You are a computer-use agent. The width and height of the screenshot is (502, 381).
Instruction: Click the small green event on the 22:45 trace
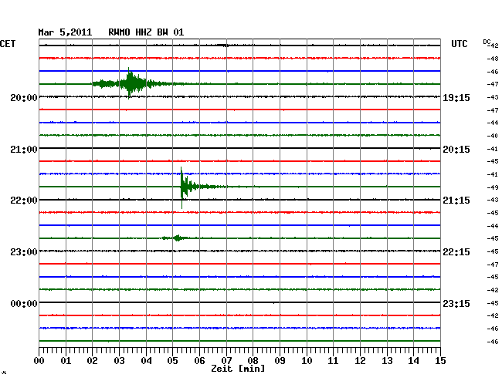pos(175,238)
